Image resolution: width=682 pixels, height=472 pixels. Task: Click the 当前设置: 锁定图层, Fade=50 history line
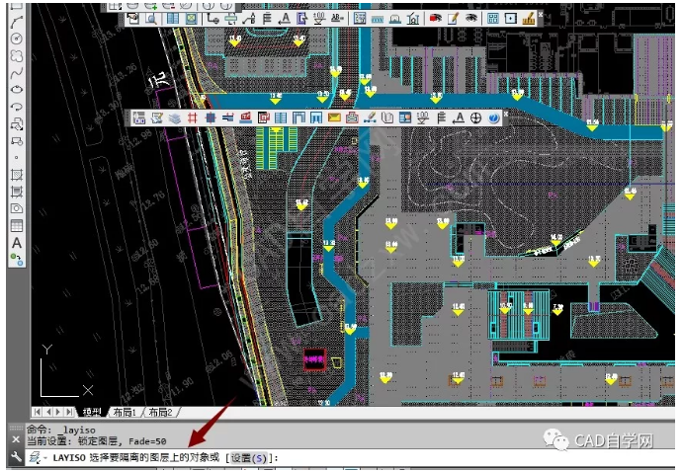pos(97,441)
